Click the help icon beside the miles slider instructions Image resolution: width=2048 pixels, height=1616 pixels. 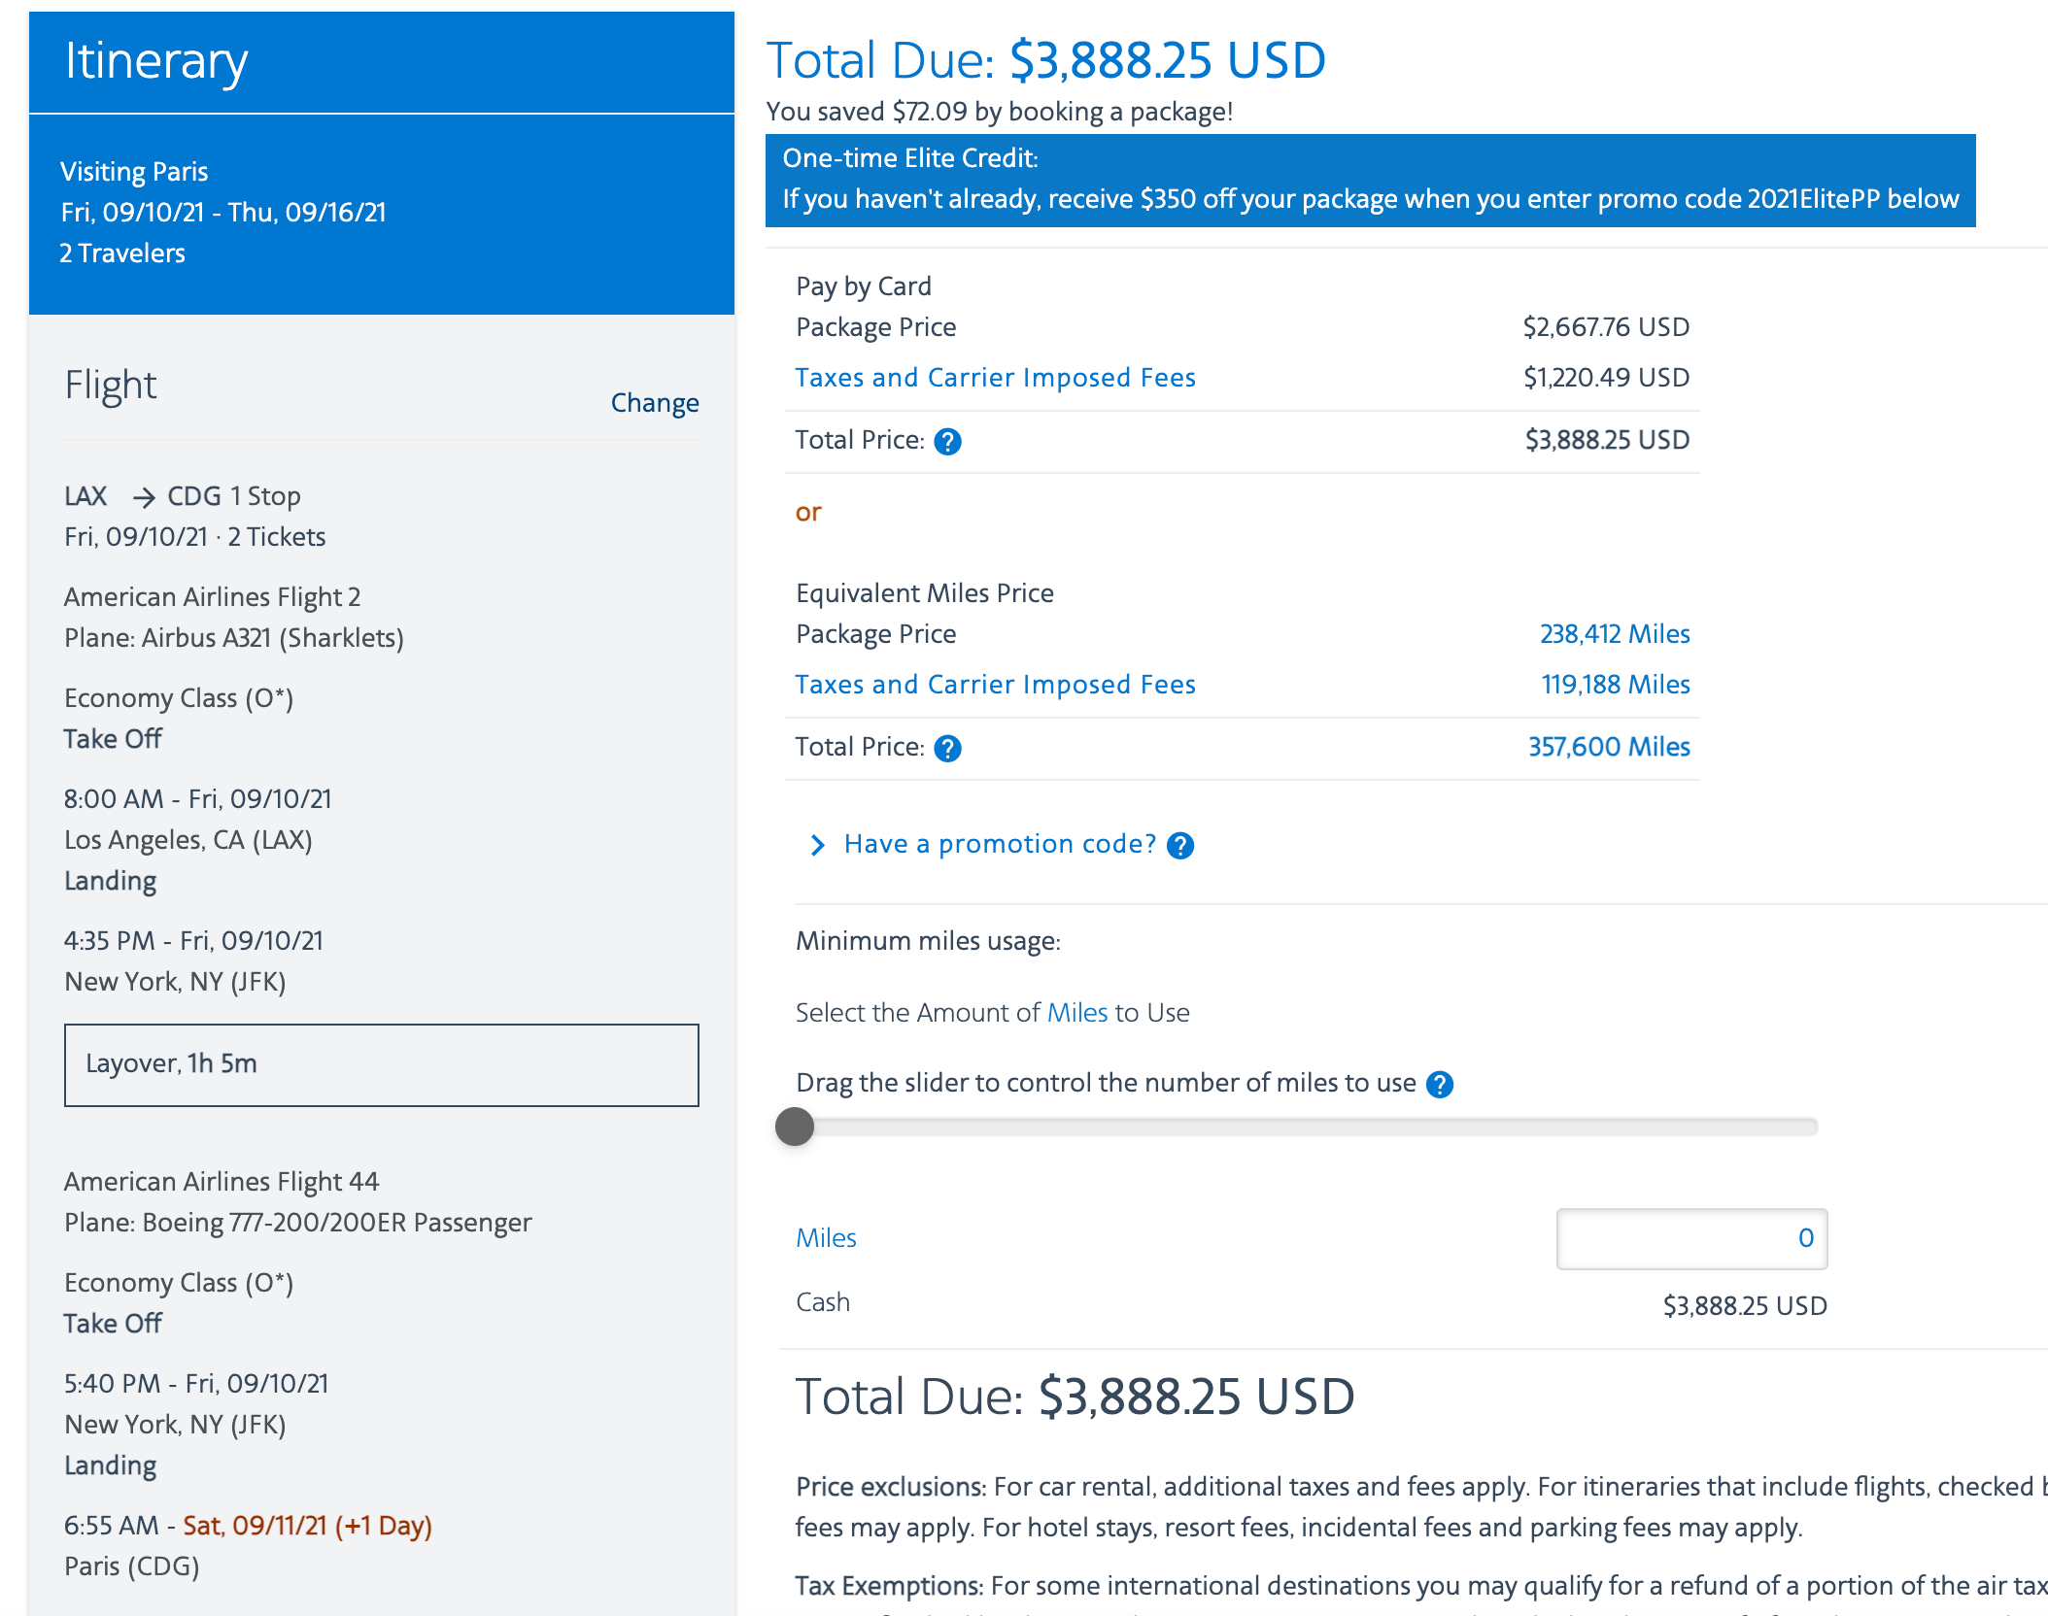[x=1441, y=1084]
